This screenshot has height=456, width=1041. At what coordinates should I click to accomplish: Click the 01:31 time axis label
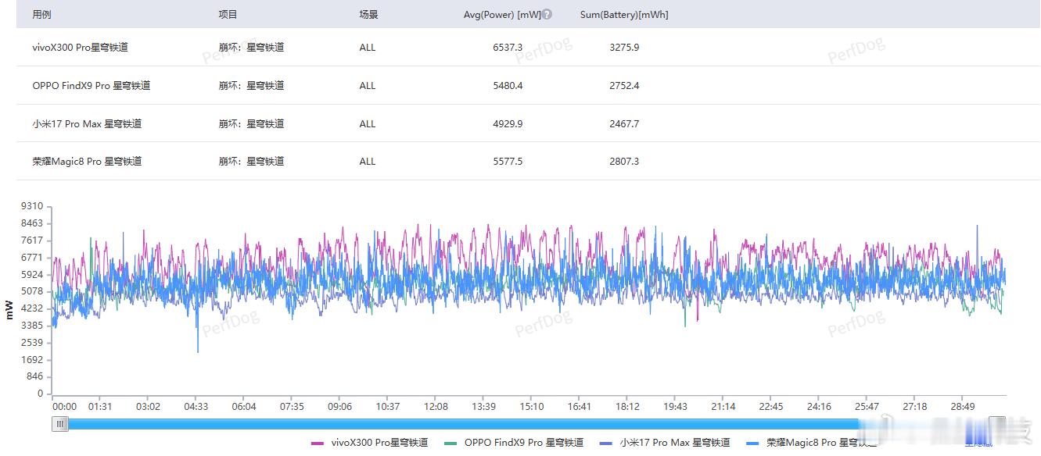[100, 407]
